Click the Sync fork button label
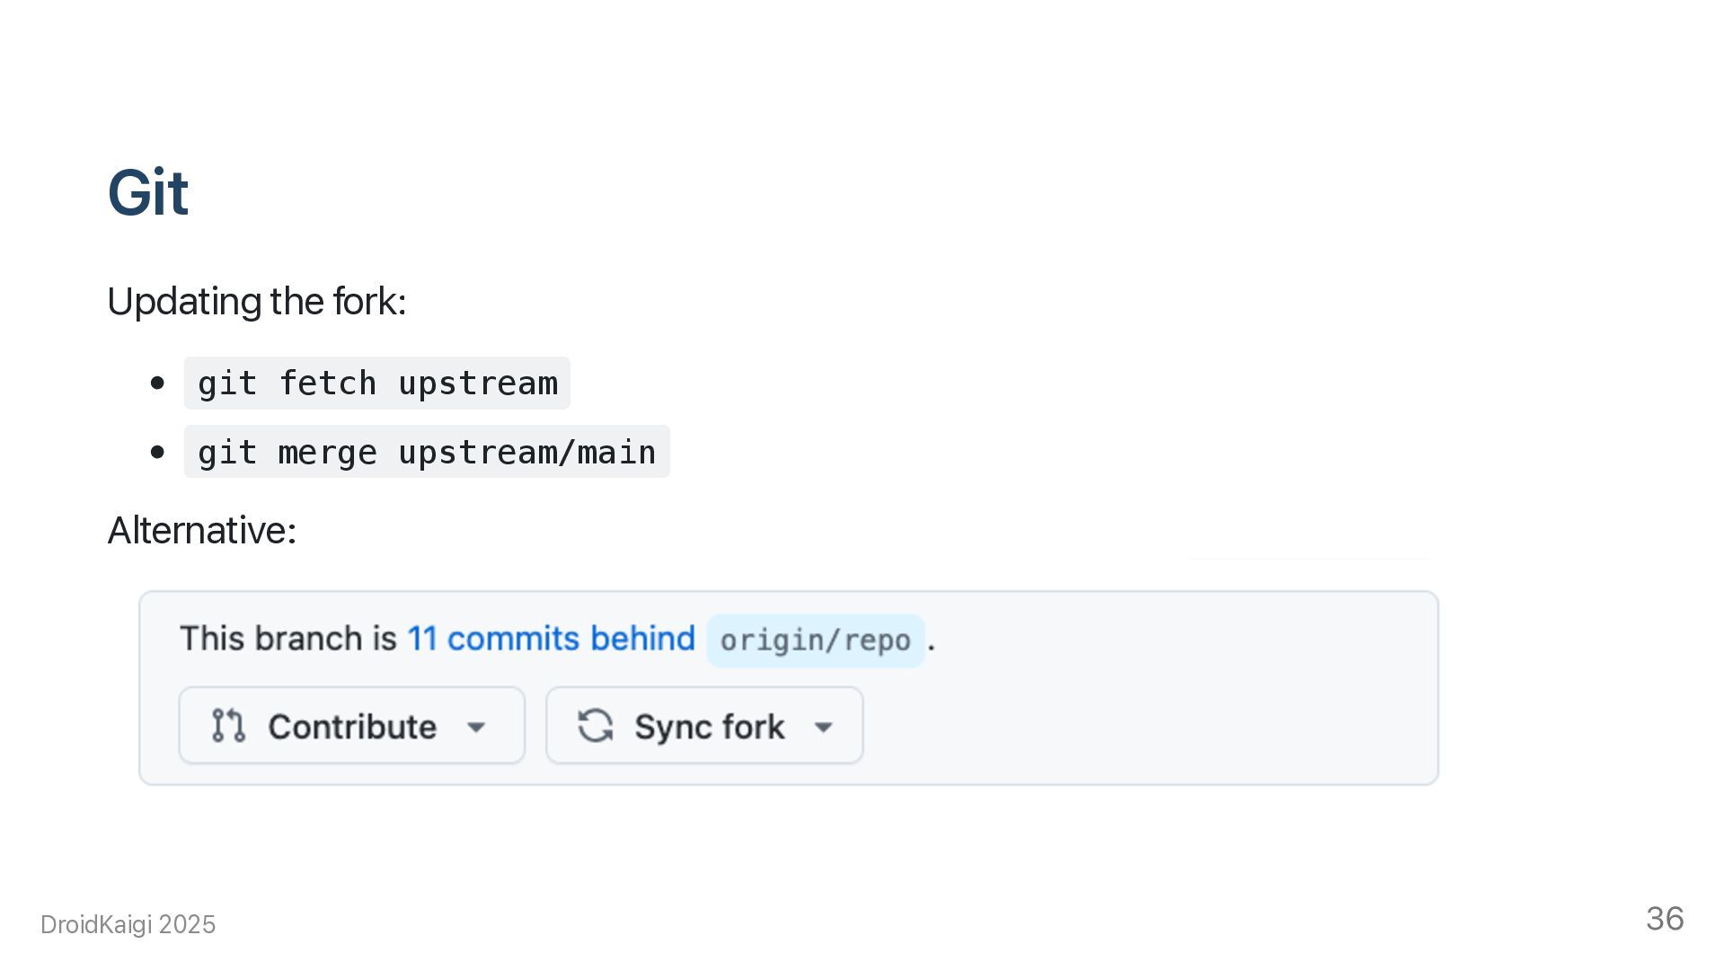Screen dimensions: 1725x970 (710, 727)
